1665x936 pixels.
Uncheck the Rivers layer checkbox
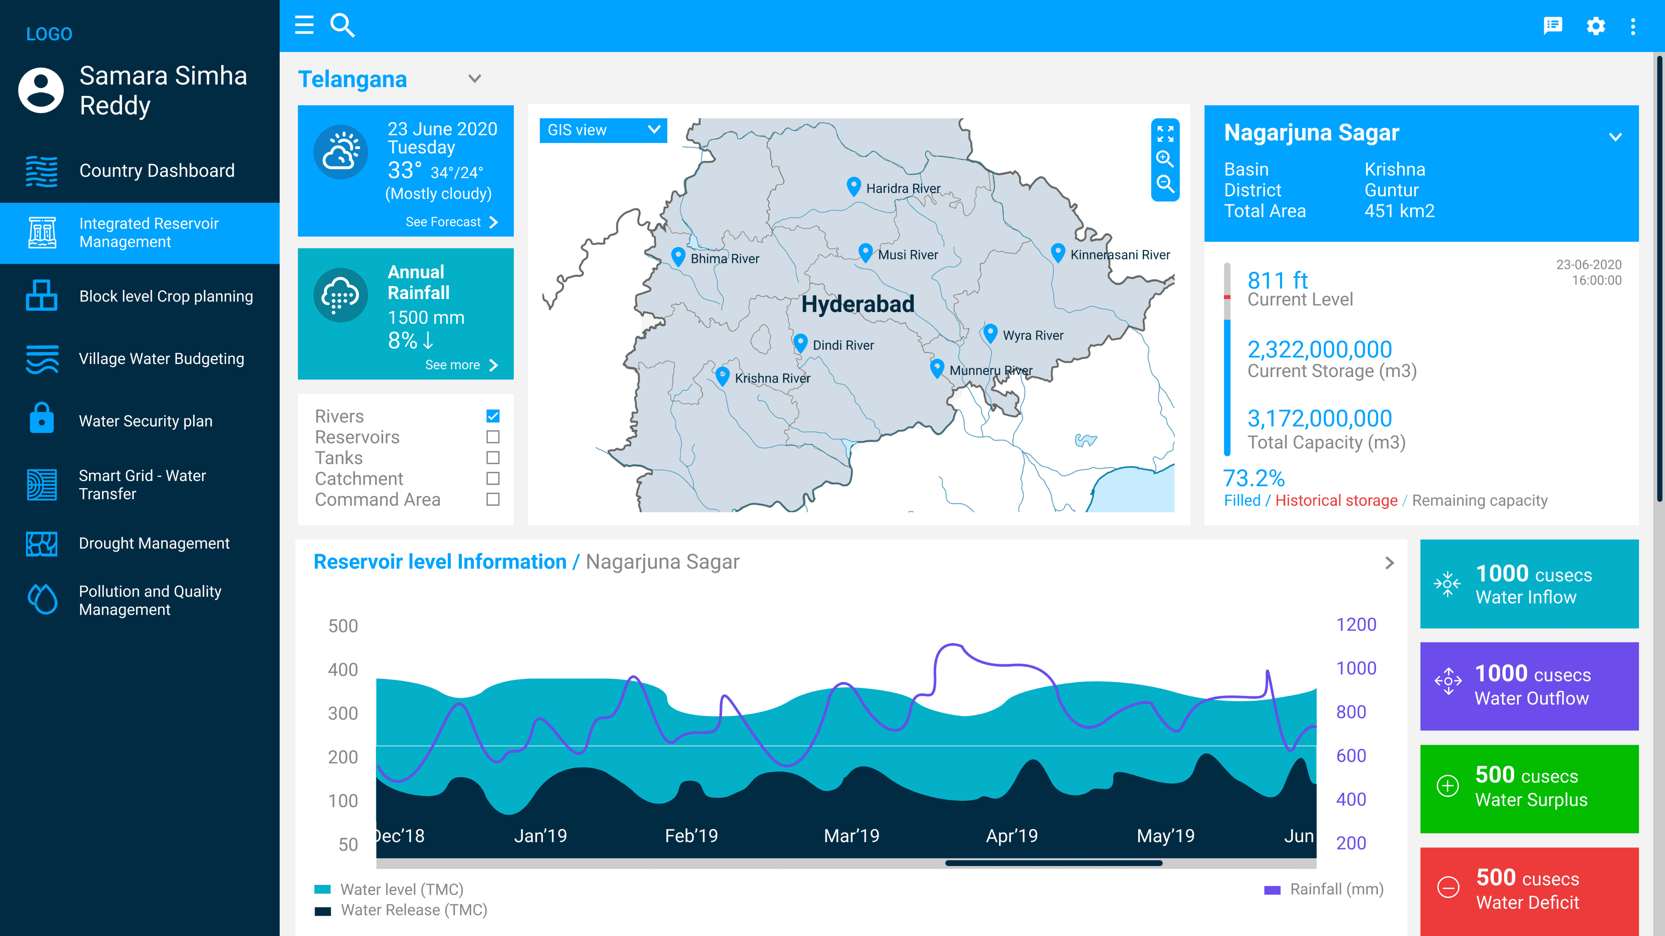[493, 416]
